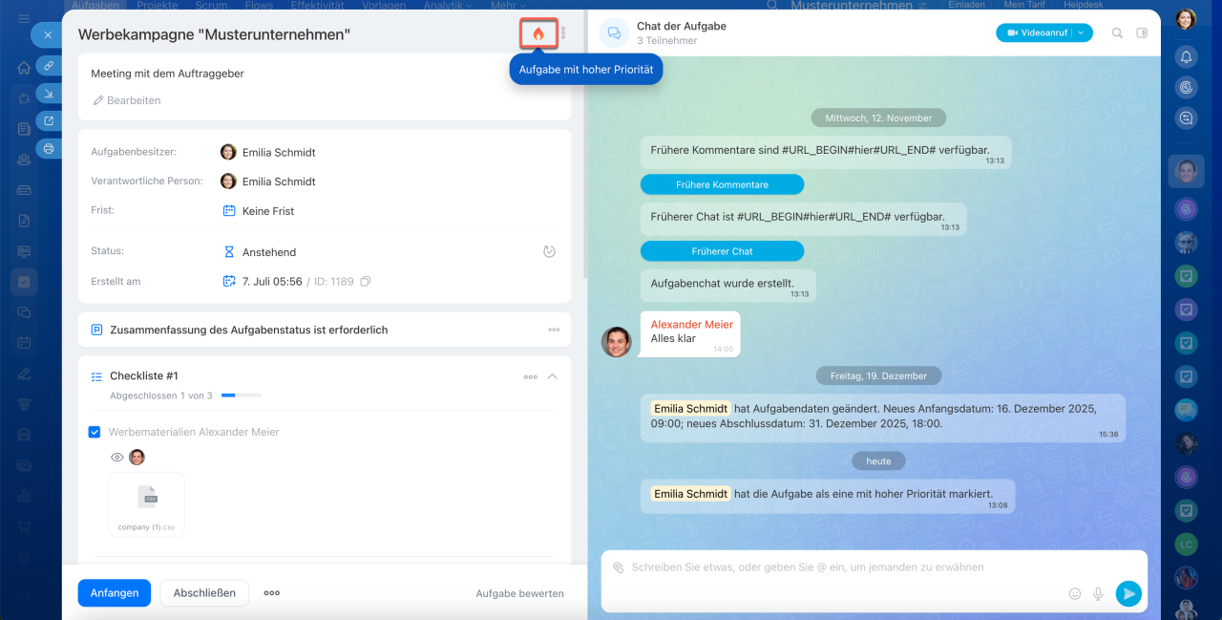Open the task in a new window icon

(49, 120)
